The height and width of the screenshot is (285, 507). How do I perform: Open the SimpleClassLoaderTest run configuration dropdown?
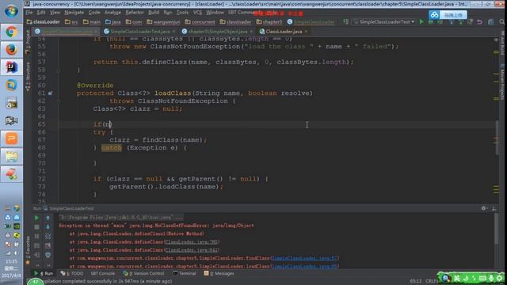[x=384, y=22]
